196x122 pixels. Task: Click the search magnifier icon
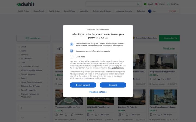point(138,4)
